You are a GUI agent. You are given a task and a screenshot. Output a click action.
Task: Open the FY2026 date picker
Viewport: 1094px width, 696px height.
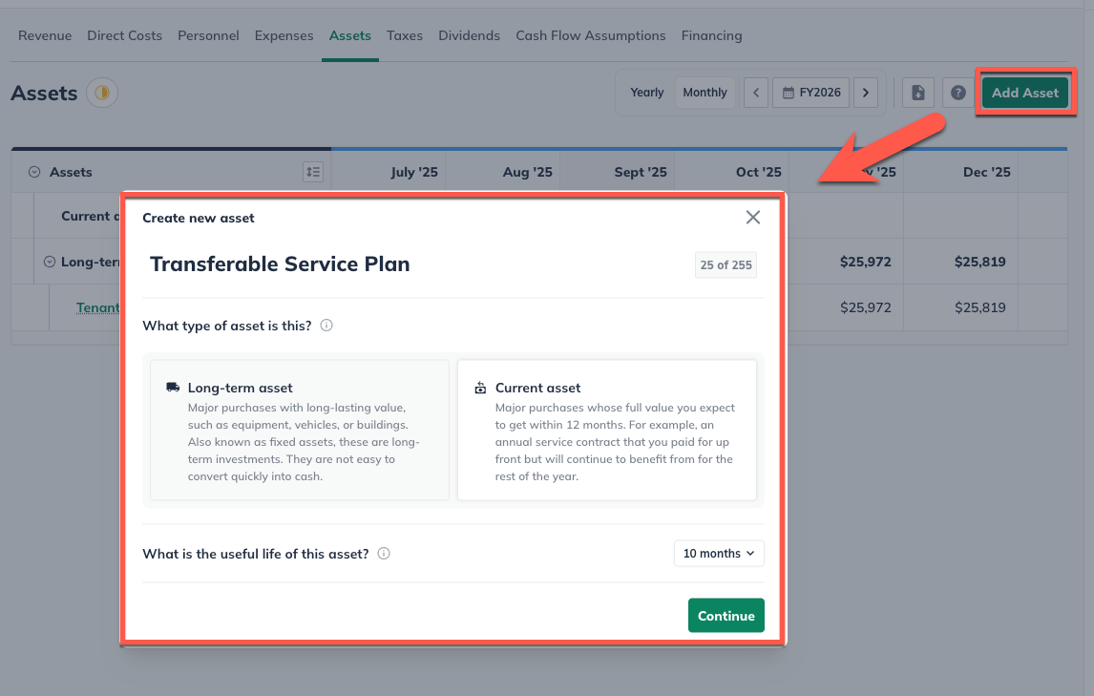point(811,93)
